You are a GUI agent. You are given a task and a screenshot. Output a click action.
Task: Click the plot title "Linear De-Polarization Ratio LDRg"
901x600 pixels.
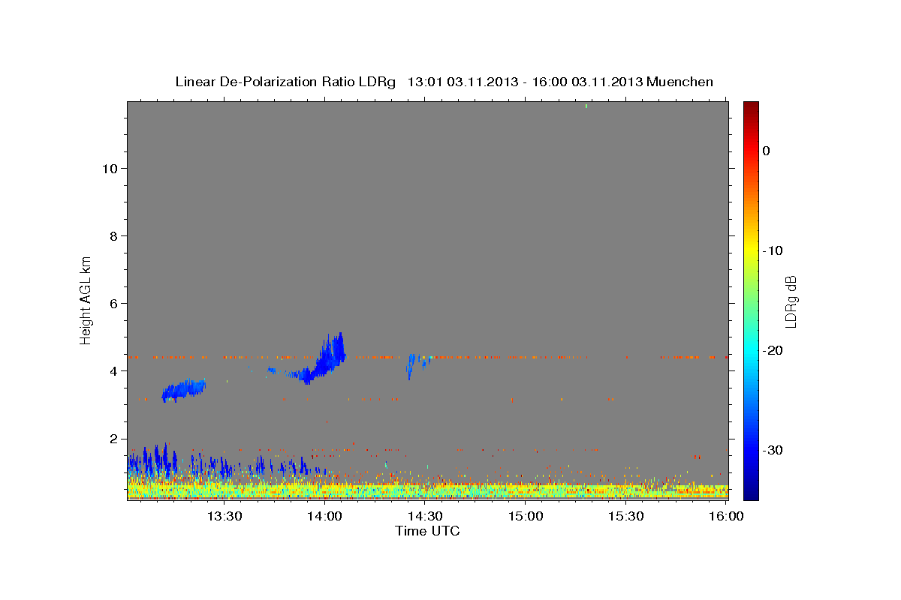[285, 82]
